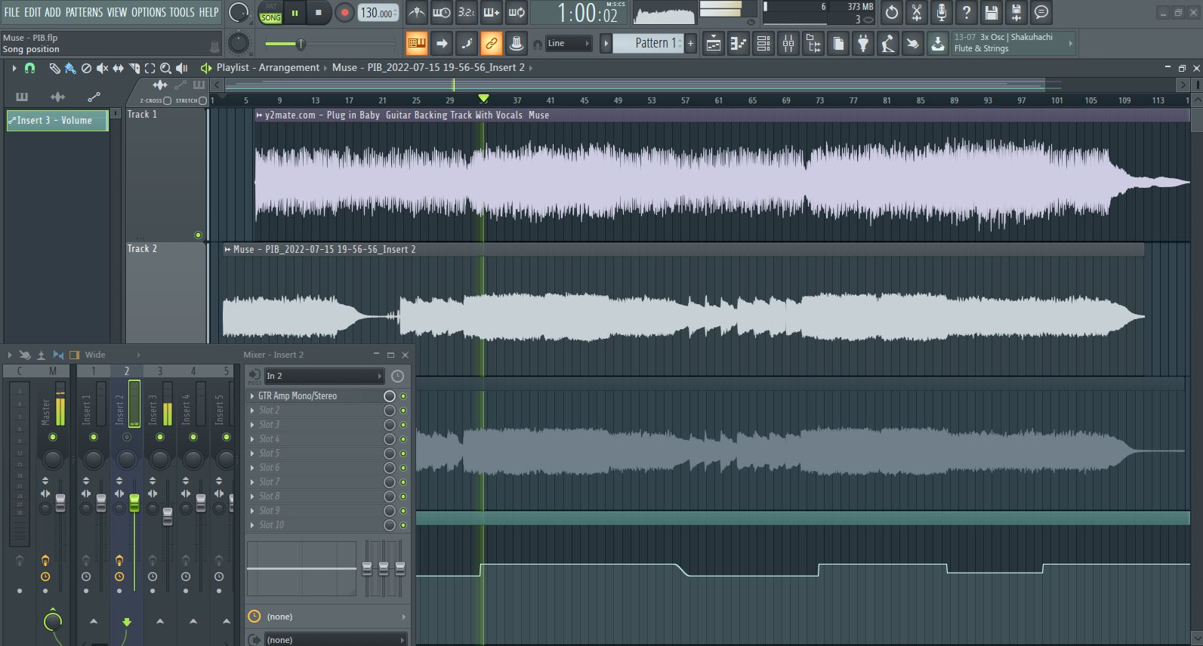This screenshot has height=646, width=1203.
Task: Stop playback with the stop button
Action: click(x=319, y=13)
